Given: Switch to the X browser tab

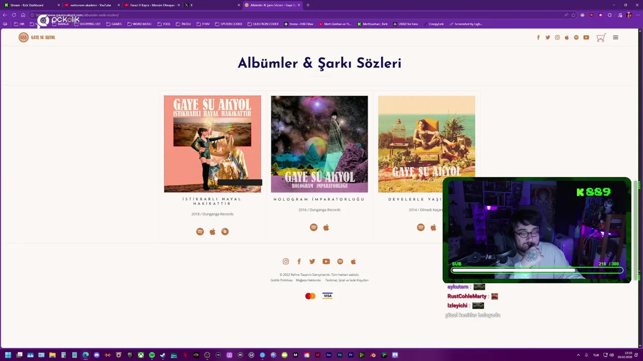Looking at the screenshot, I should 211,5.
